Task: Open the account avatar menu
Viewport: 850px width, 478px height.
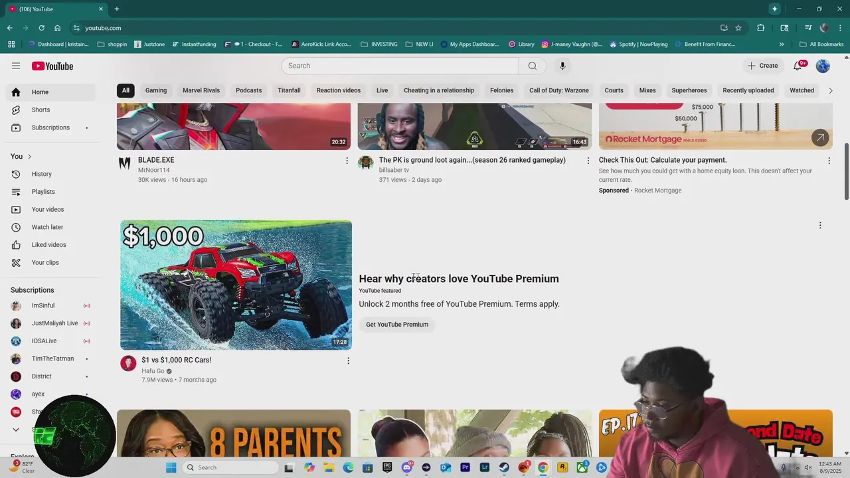Action: 823,66
